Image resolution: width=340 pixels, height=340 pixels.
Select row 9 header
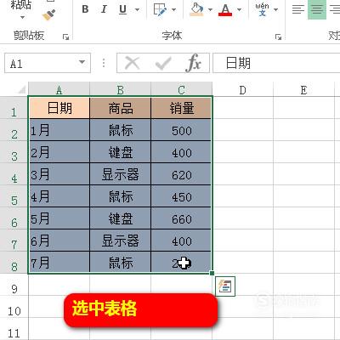click(14, 285)
